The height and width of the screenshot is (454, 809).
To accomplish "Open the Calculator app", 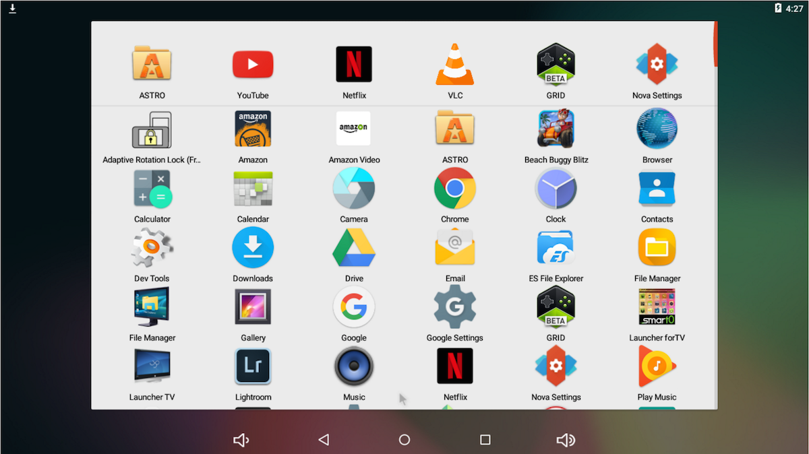I will click(152, 189).
